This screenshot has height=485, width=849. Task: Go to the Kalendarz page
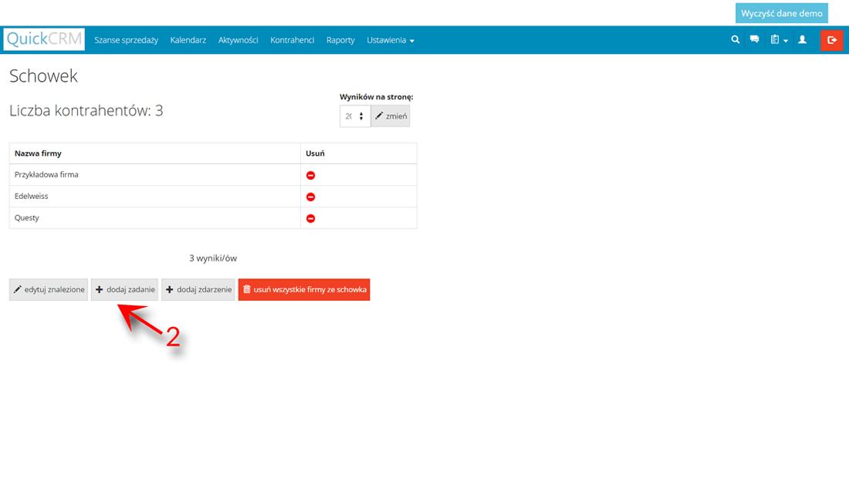point(188,40)
